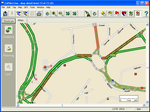Click the brown P parking icon near Saldown
The image size is (150, 112).
(136, 74)
